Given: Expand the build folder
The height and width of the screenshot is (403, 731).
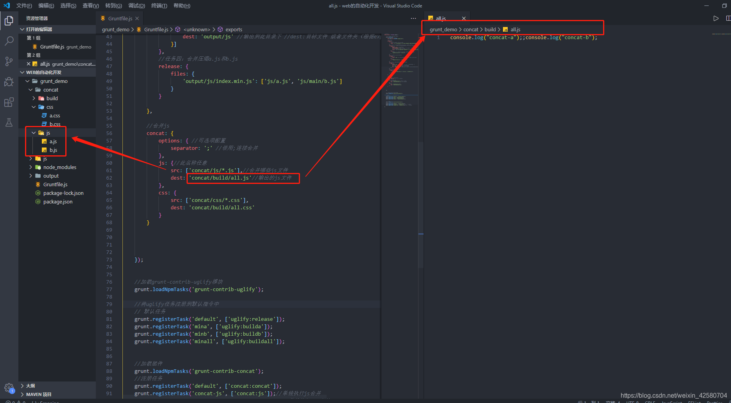Looking at the screenshot, I should (x=57, y=98).
